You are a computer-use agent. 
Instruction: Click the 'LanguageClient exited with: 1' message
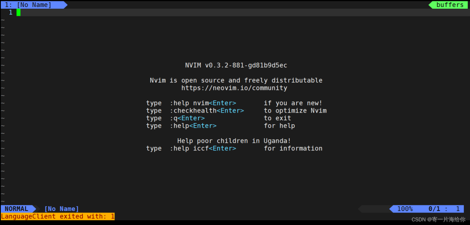pos(57,216)
